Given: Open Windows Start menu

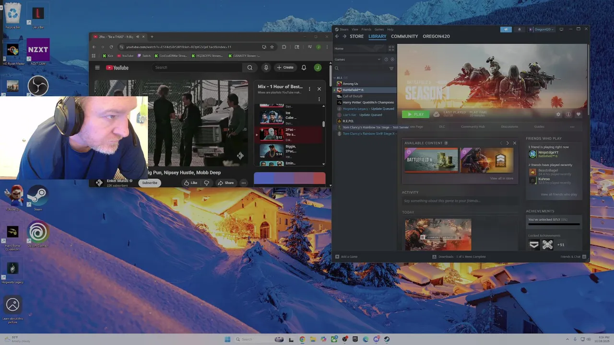Looking at the screenshot, I should click(x=227, y=339).
